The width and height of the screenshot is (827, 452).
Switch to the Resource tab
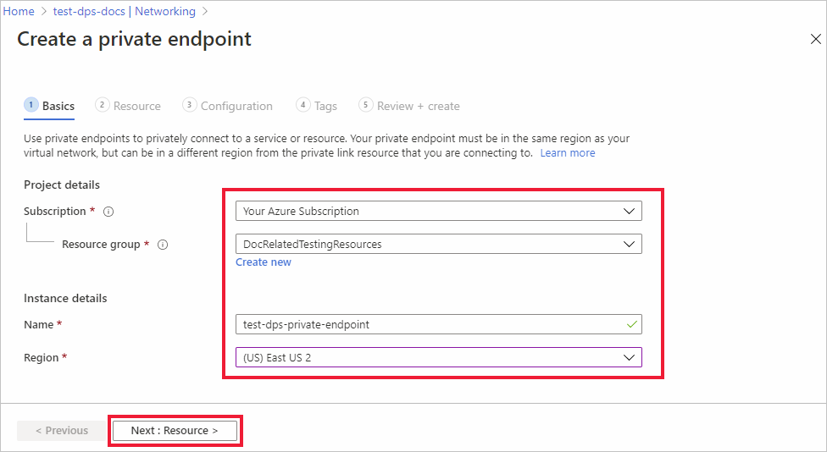(x=136, y=106)
